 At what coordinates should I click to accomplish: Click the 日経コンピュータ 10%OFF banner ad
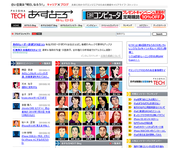click(x=124, y=15)
